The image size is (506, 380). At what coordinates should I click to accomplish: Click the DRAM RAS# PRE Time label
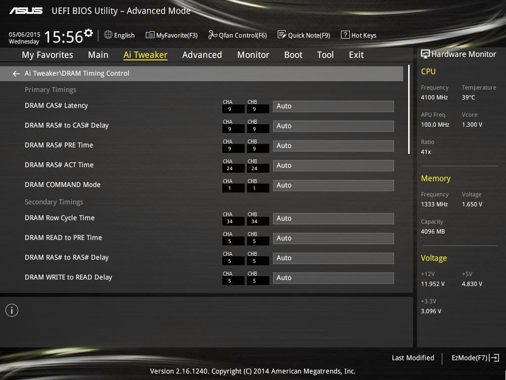click(x=59, y=145)
